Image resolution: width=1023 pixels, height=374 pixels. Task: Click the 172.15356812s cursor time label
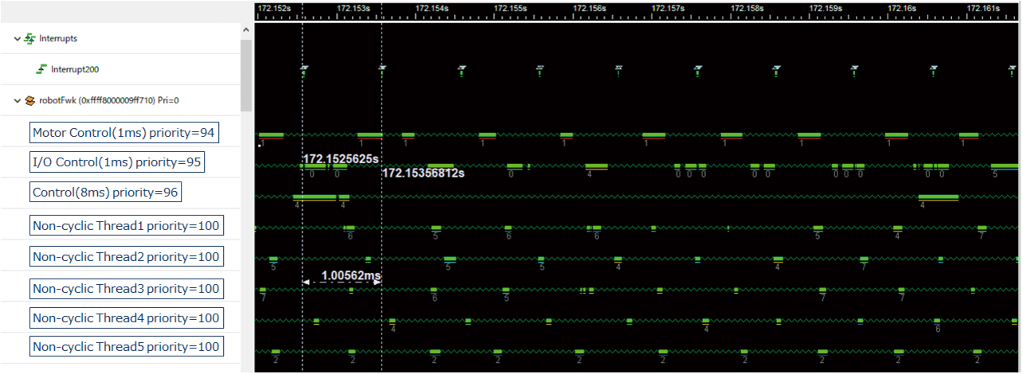pos(423,173)
